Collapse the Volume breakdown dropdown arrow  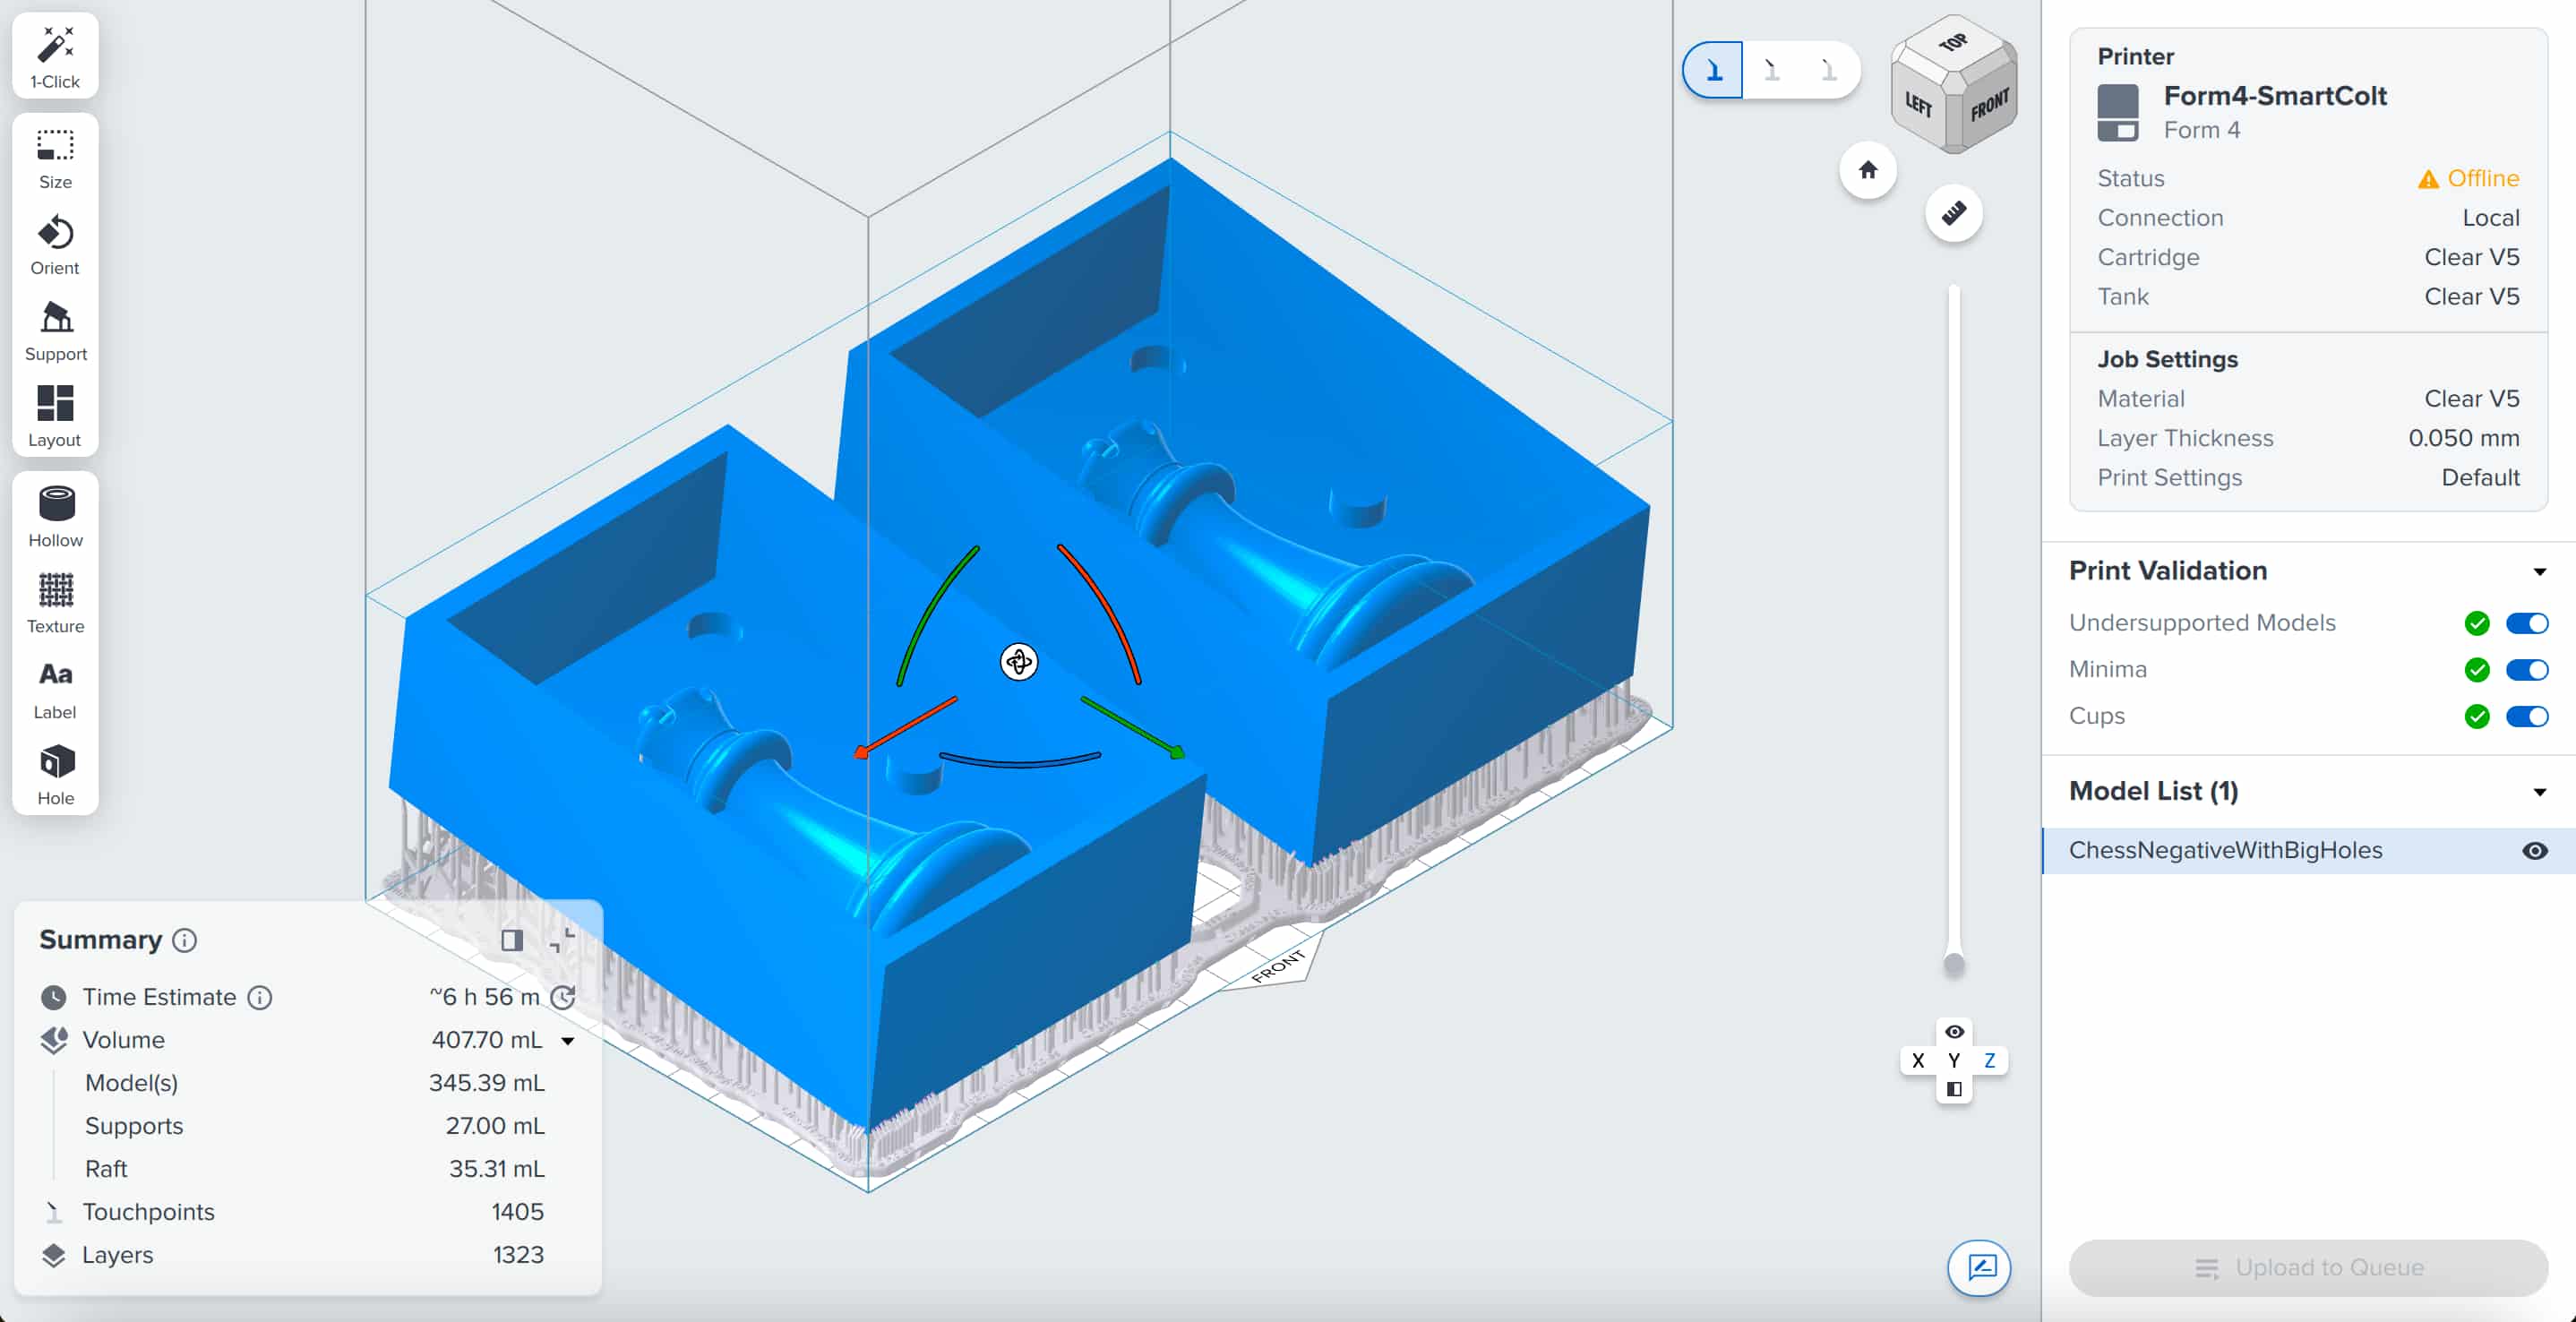[568, 1040]
